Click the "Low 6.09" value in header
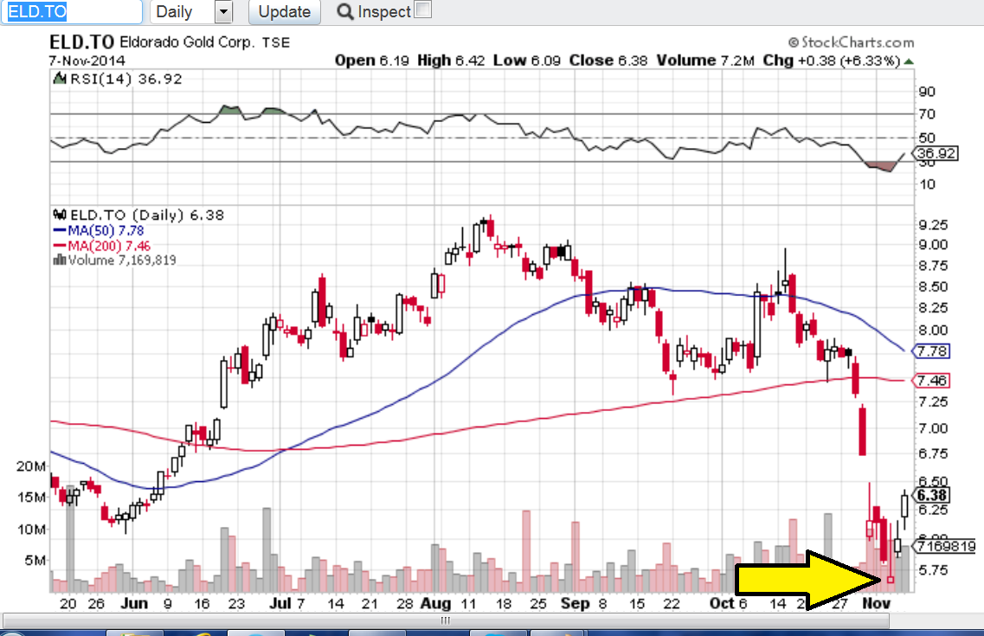Image resolution: width=984 pixels, height=636 pixels. pos(526,61)
